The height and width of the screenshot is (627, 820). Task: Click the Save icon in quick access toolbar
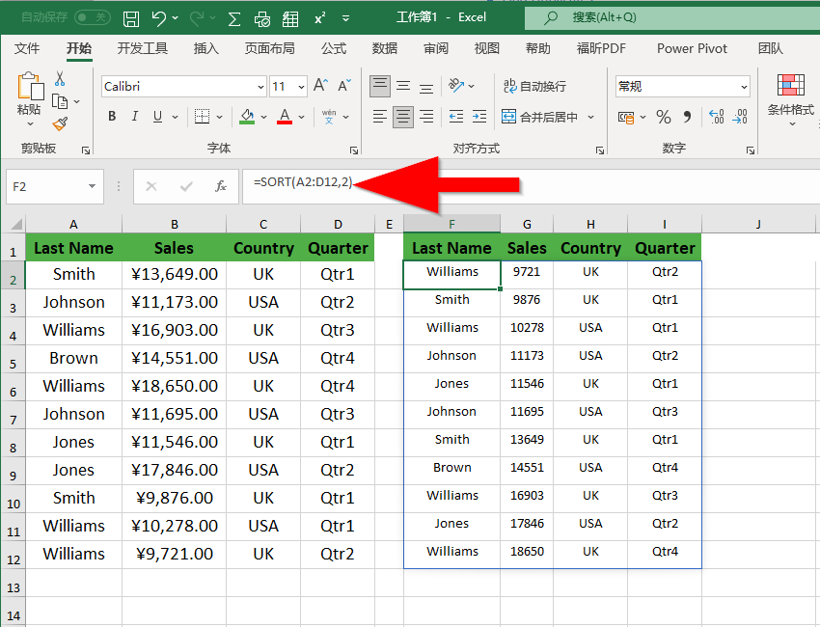[x=131, y=19]
